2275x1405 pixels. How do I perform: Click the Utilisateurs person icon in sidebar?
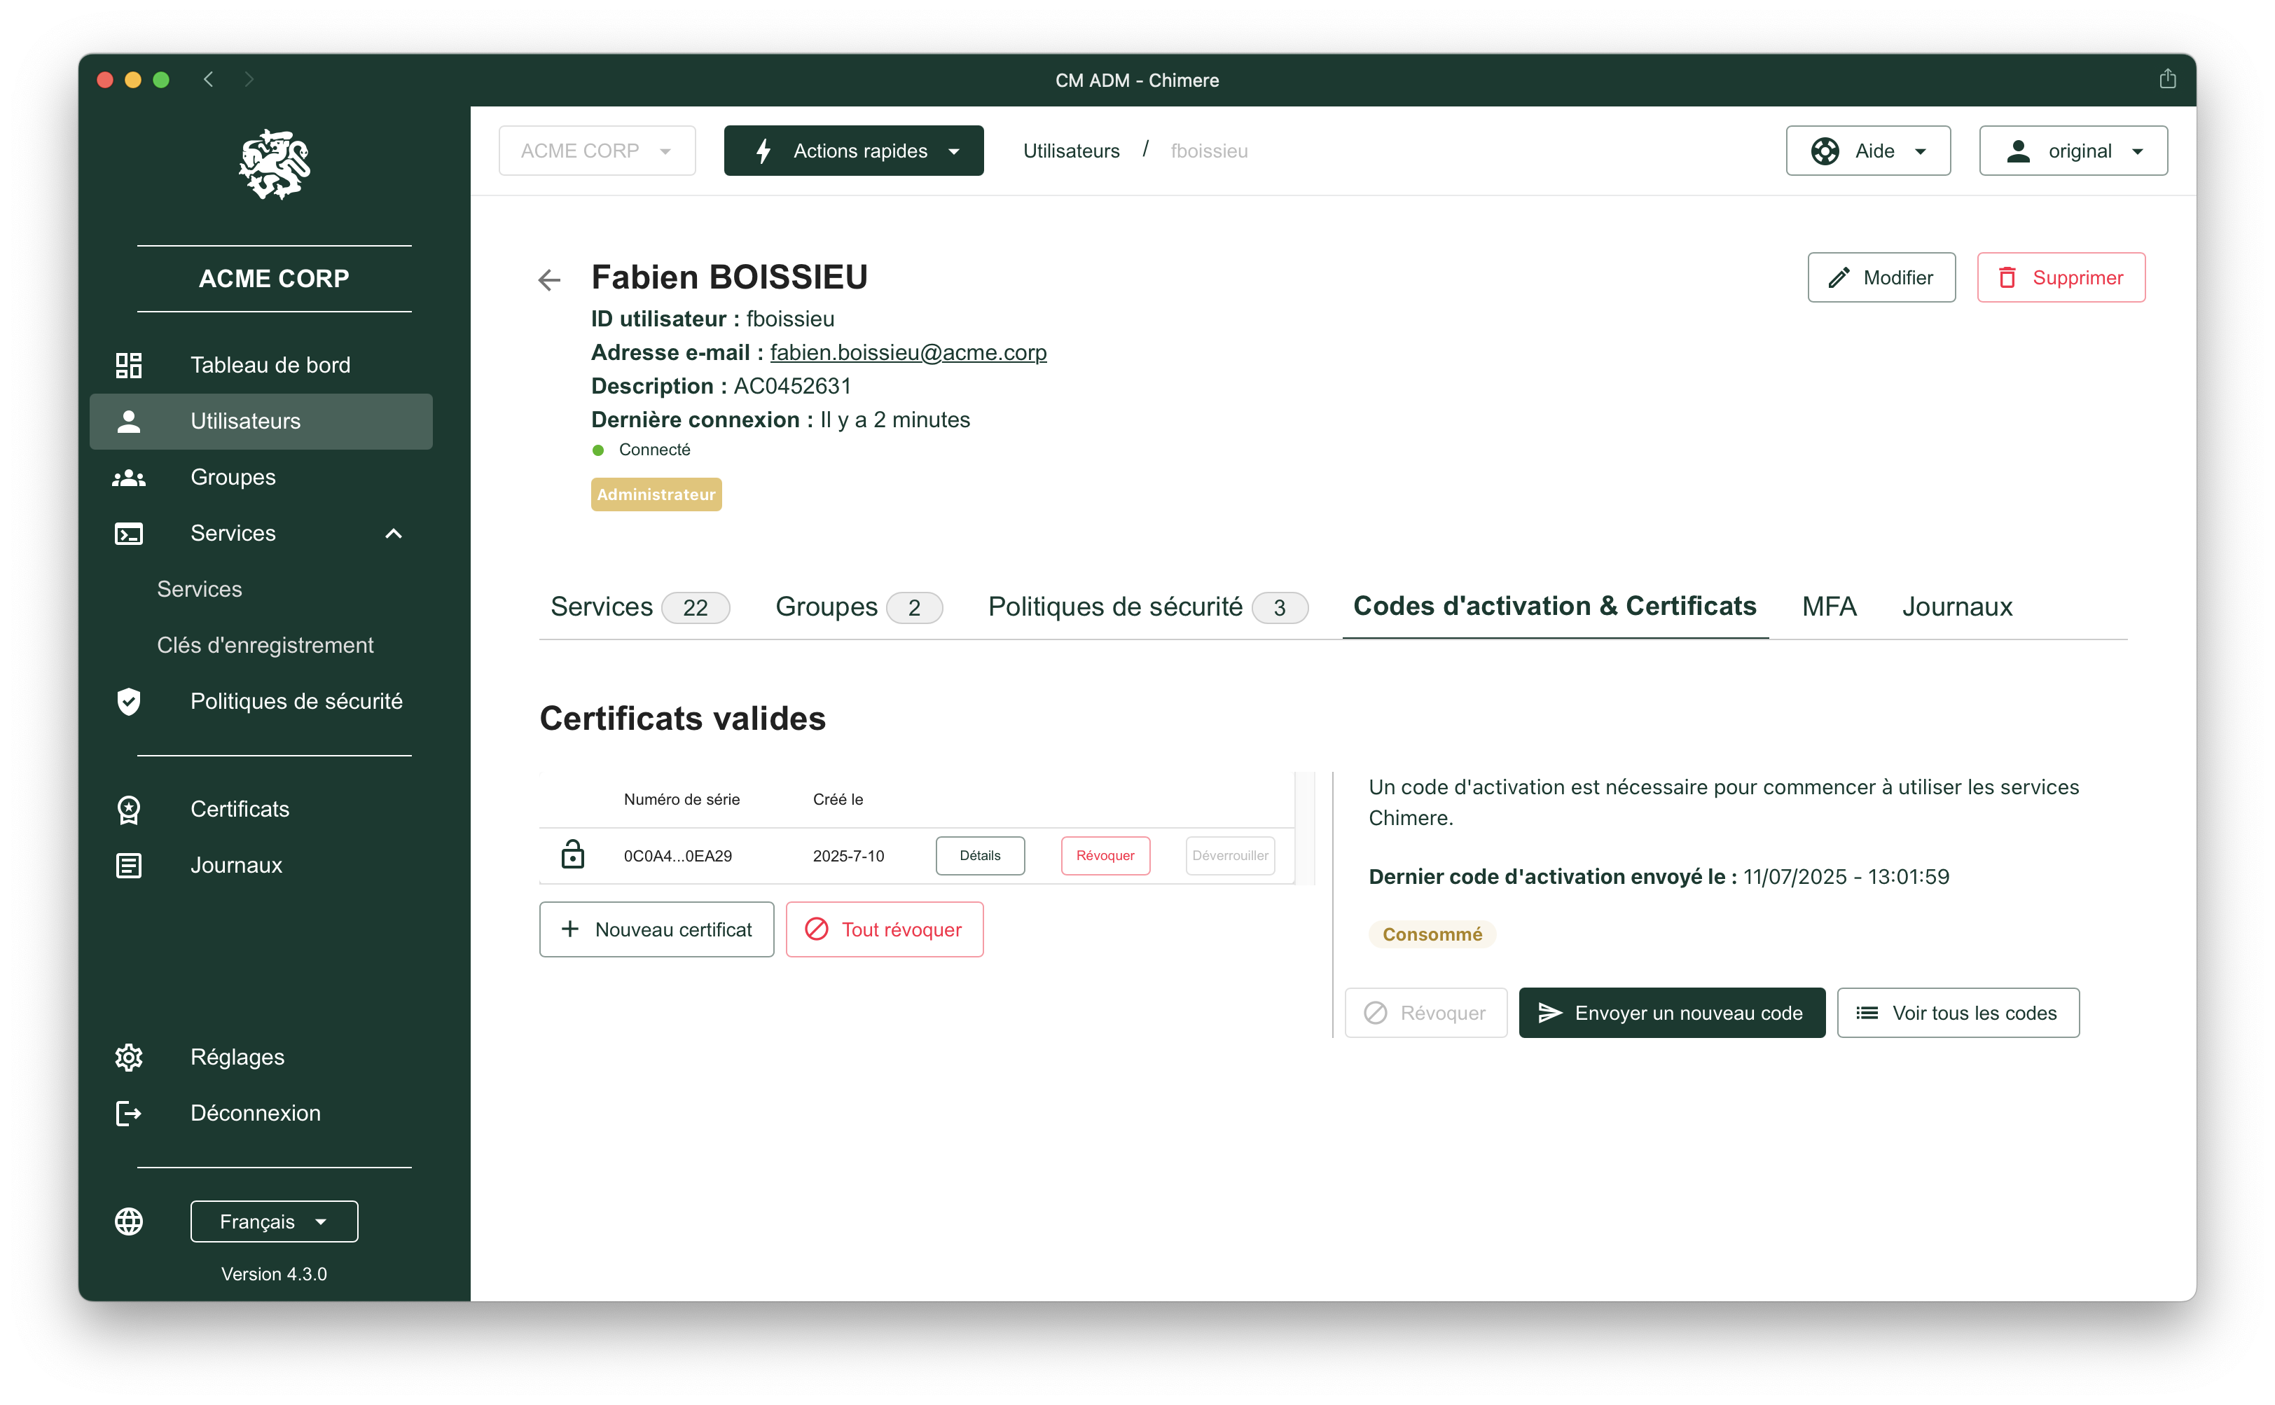pyautogui.click(x=128, y=421)
